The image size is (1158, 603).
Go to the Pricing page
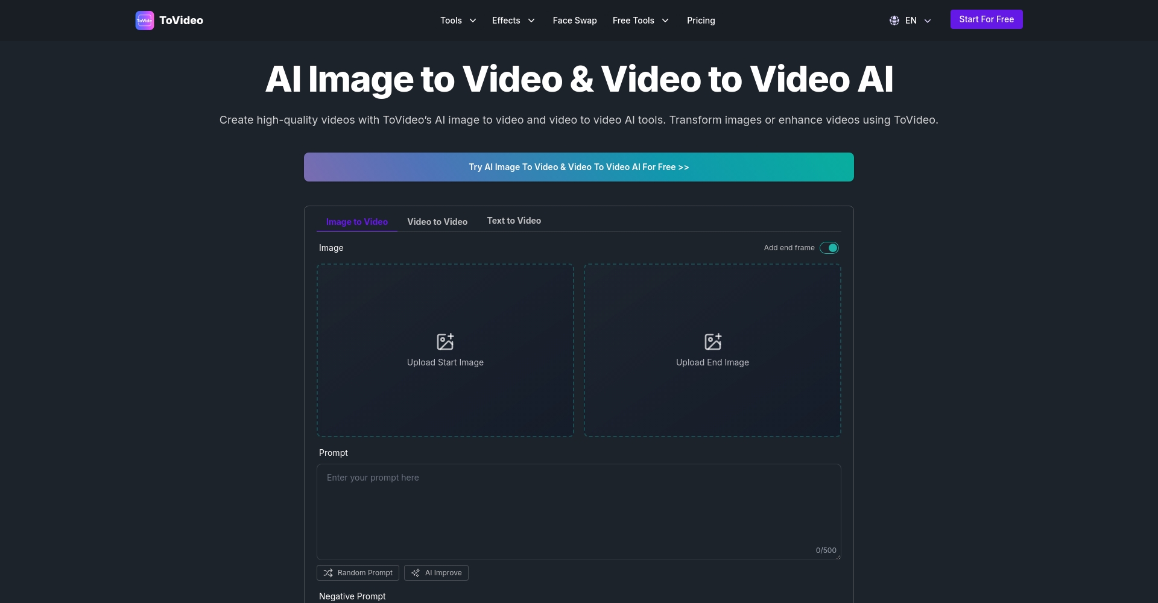701,21
